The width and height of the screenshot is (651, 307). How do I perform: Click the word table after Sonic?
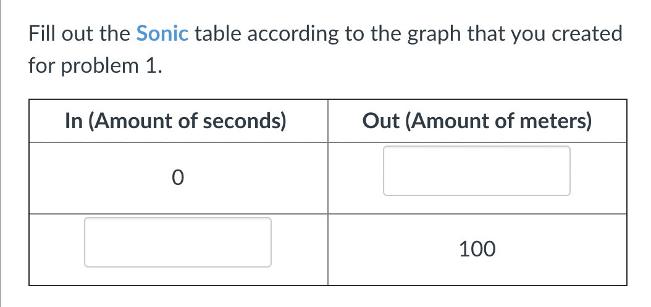pyautogui.click(x=217, y=33)
